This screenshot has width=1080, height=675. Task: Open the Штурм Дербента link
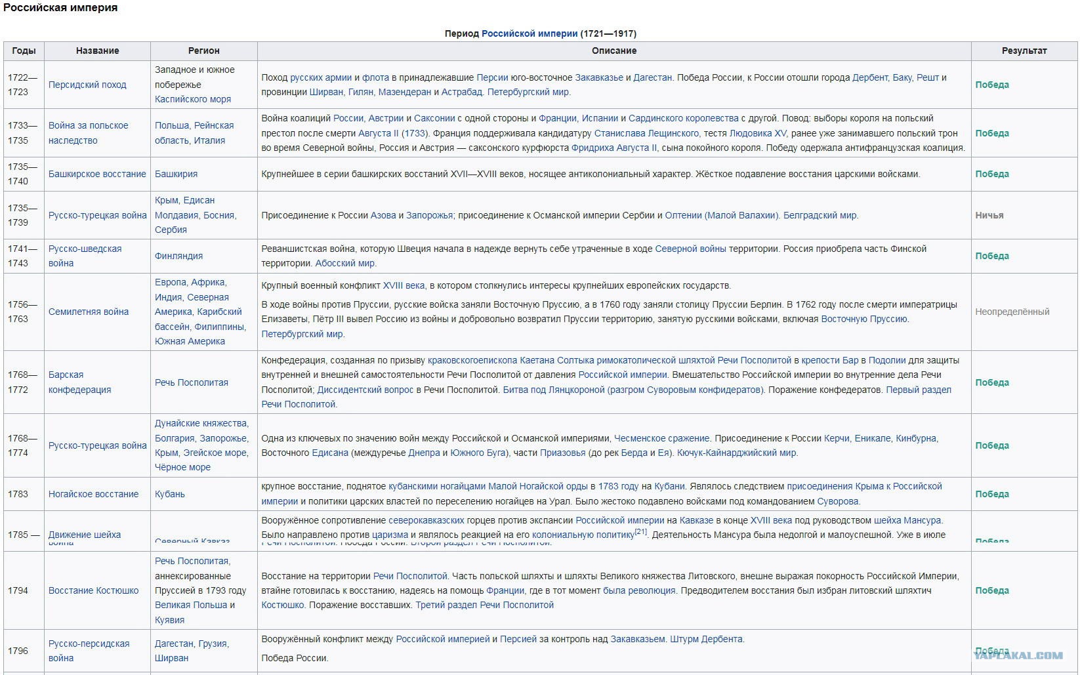coord(707,639)
